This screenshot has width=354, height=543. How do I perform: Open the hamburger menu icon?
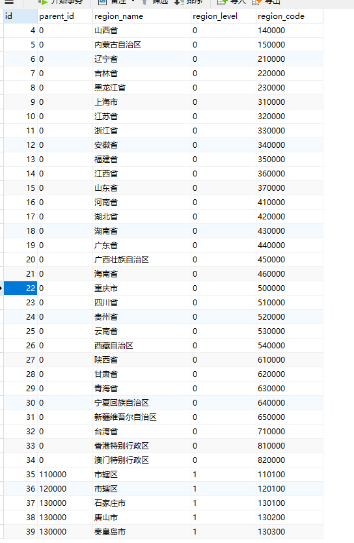pos(9,2)
